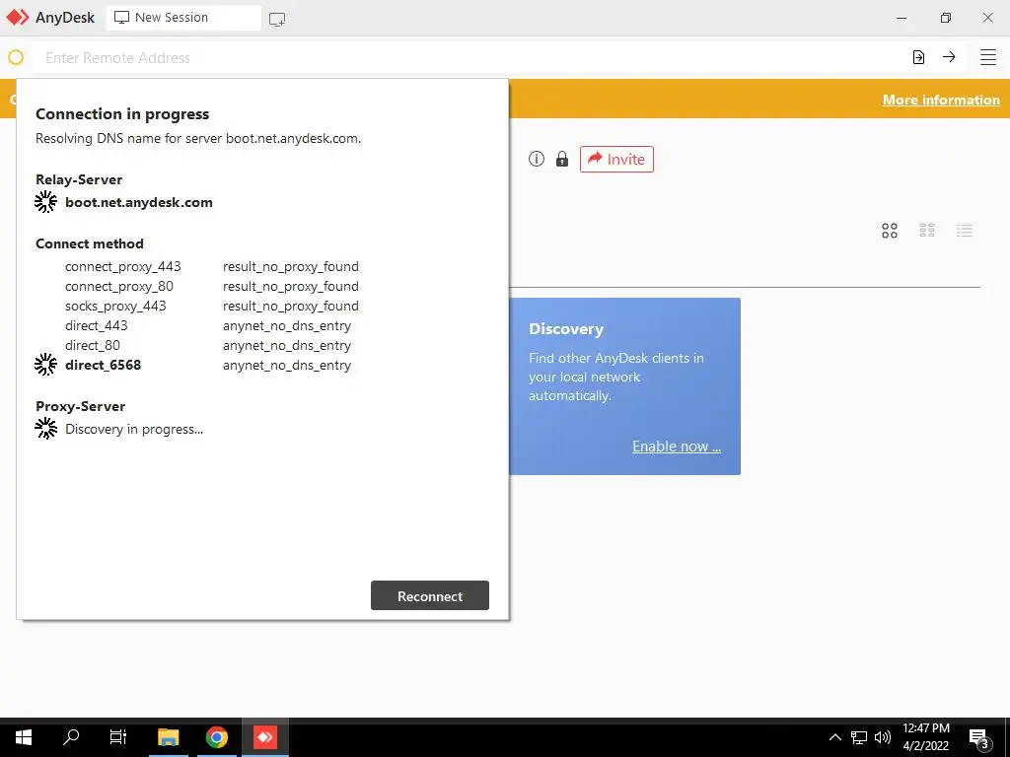Open File Explorer from the taskbar
This screenshot has height=757, width=1010.
point(169,737)
